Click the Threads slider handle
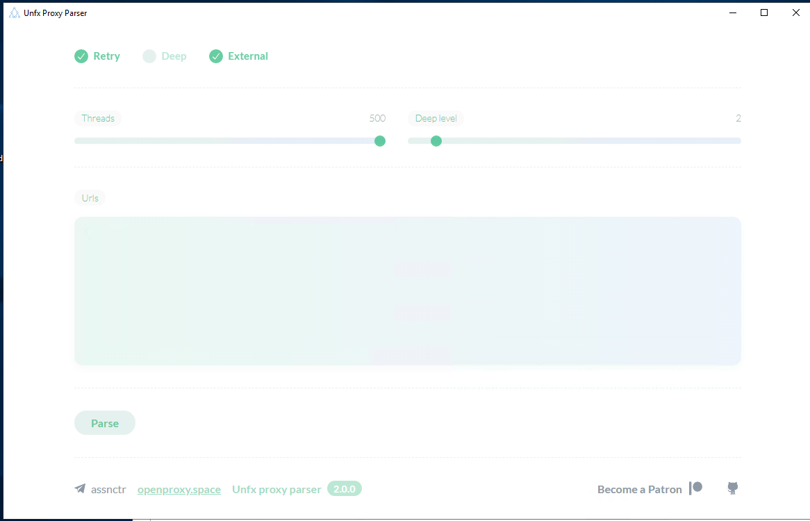Screen dimensions: 810x521 (380, 141)
